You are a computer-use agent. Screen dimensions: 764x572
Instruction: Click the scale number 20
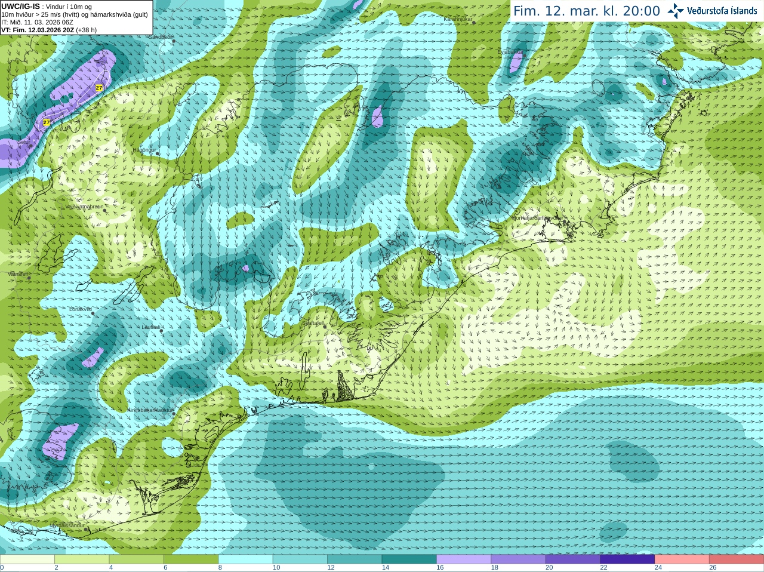click(549, 568)
